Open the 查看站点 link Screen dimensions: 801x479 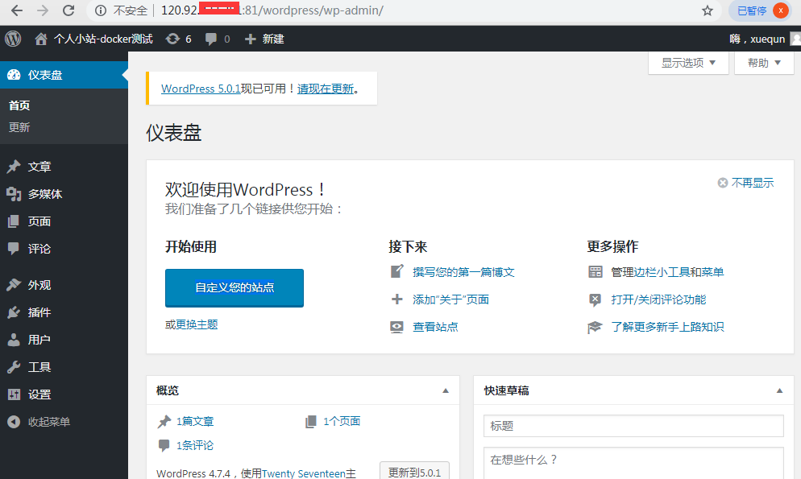435,327
